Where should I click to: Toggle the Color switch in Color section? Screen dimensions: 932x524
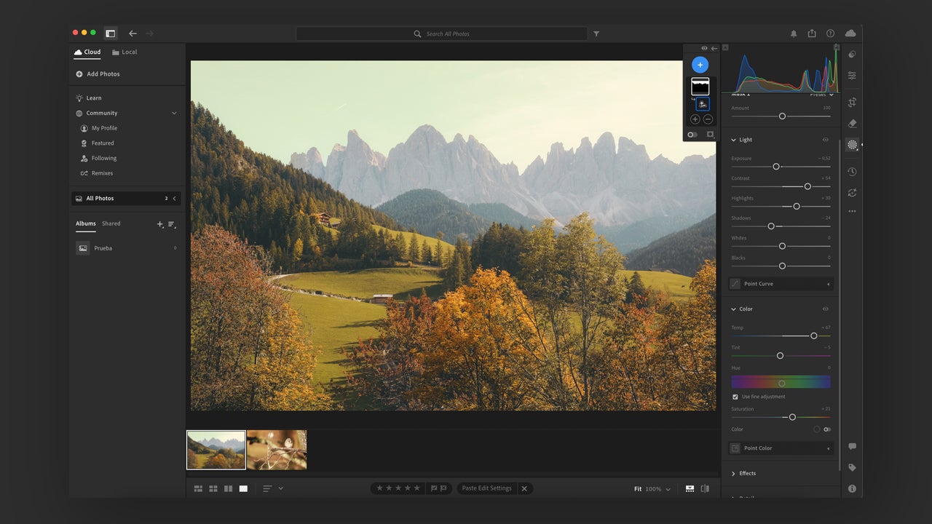826,429
